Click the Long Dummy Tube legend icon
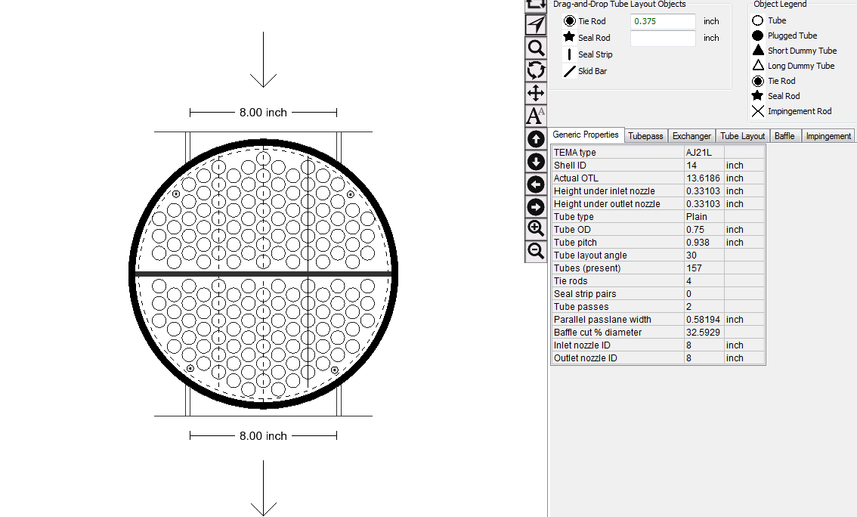This screenshot has width=857, height=517. click(x=757, y=66)
